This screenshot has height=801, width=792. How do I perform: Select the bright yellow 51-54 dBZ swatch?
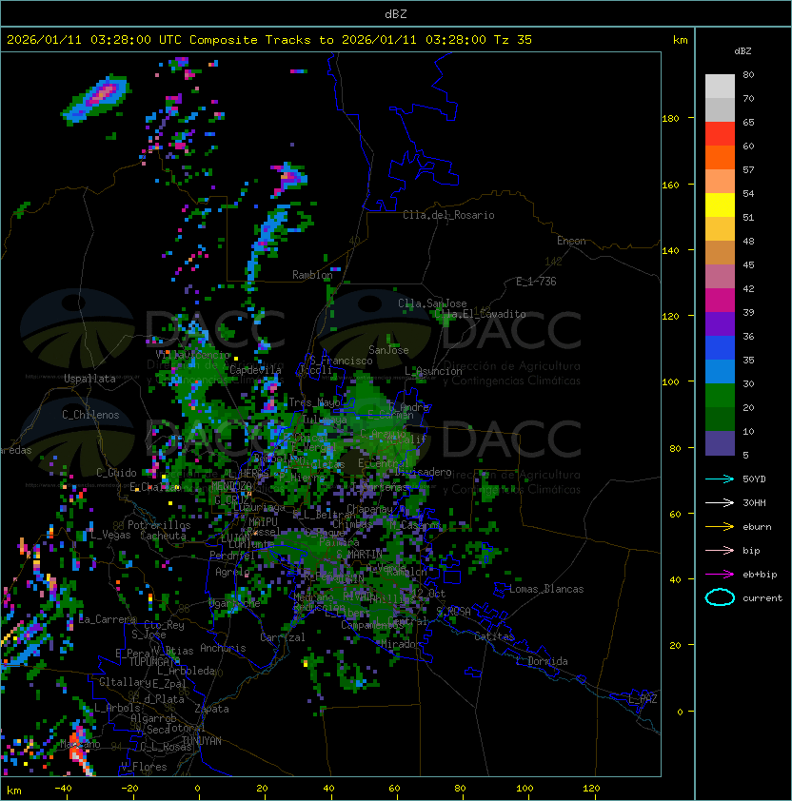[x=720, y=205]
